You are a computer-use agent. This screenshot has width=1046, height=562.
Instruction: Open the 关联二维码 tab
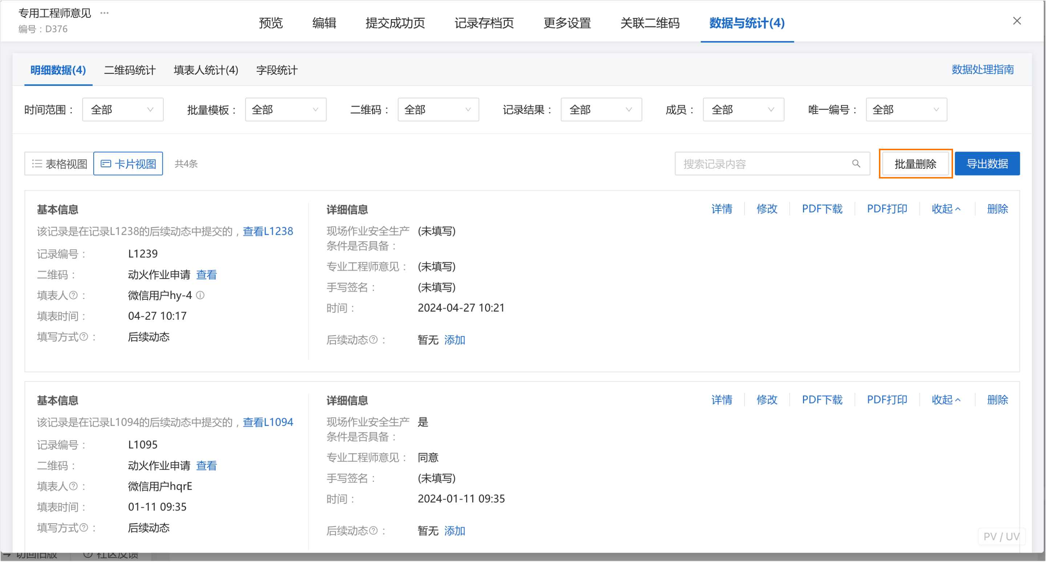coord(650,23)
